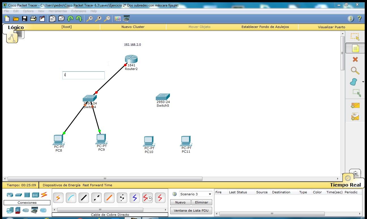
Task: Open the Routers device category
Action: (10, 195)
